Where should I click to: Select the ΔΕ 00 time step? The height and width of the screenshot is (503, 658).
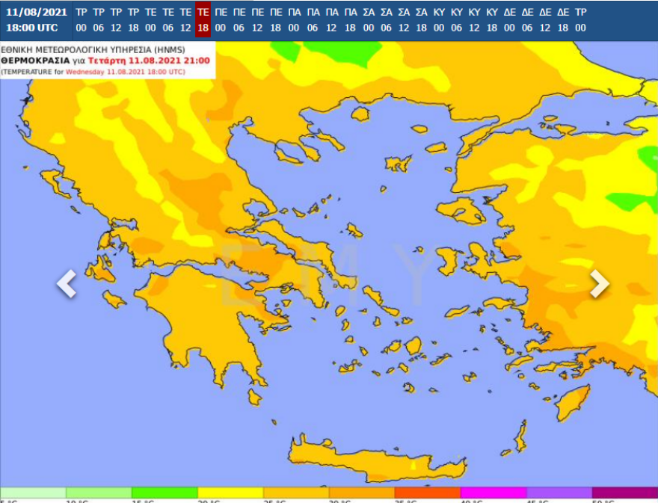coord(510,19)
